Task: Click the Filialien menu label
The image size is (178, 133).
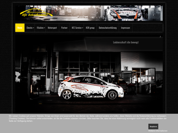Action: (40, 28)
